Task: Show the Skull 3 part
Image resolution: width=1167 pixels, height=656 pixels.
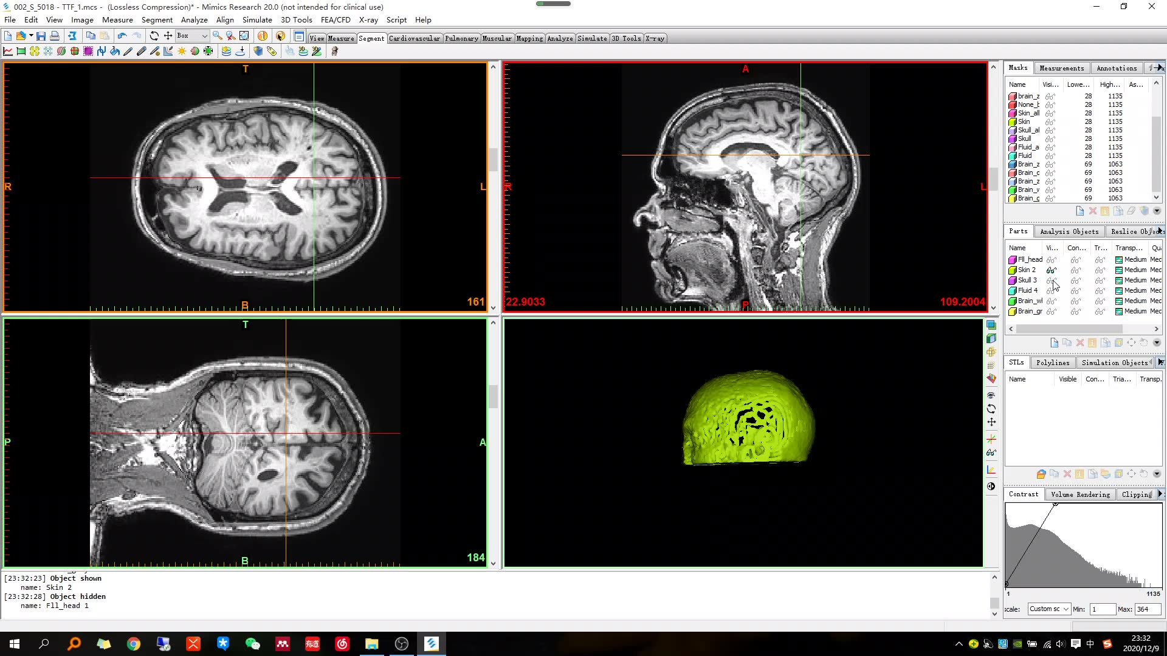Action: pos(1051,281)
